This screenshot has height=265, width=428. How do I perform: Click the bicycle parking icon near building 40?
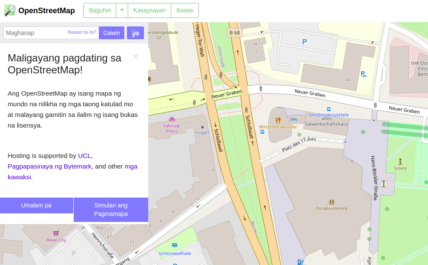364,74
